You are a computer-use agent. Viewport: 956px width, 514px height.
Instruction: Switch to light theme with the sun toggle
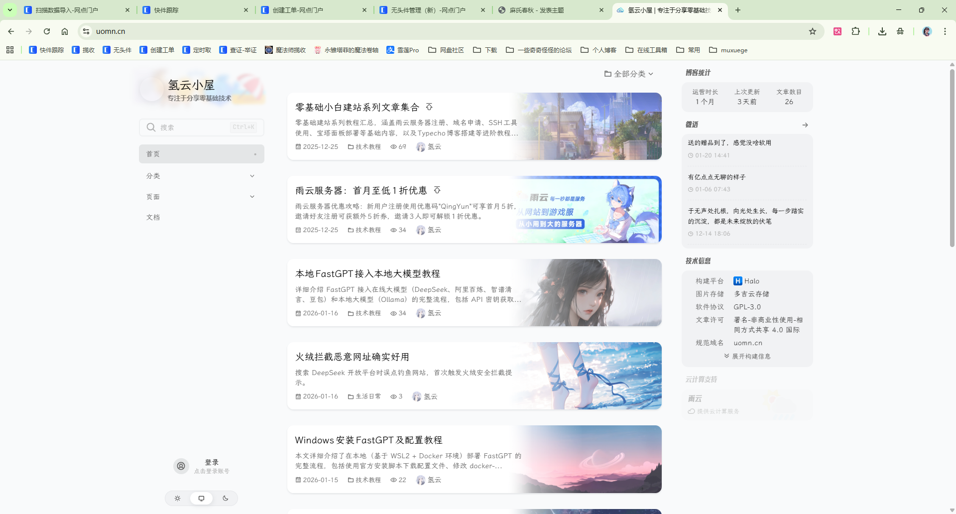pyautogui.click(x=177, y=498)
